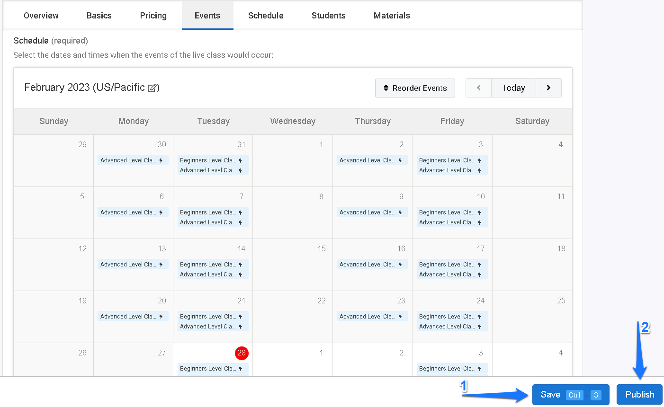Open Advanced Level Class event on Monday 13
The image size is (664, 407).
tap(133, 265)
